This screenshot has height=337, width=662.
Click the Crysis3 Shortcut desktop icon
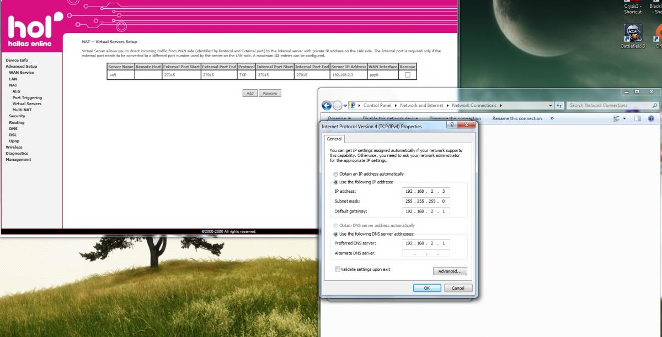[x=633, y=7]
